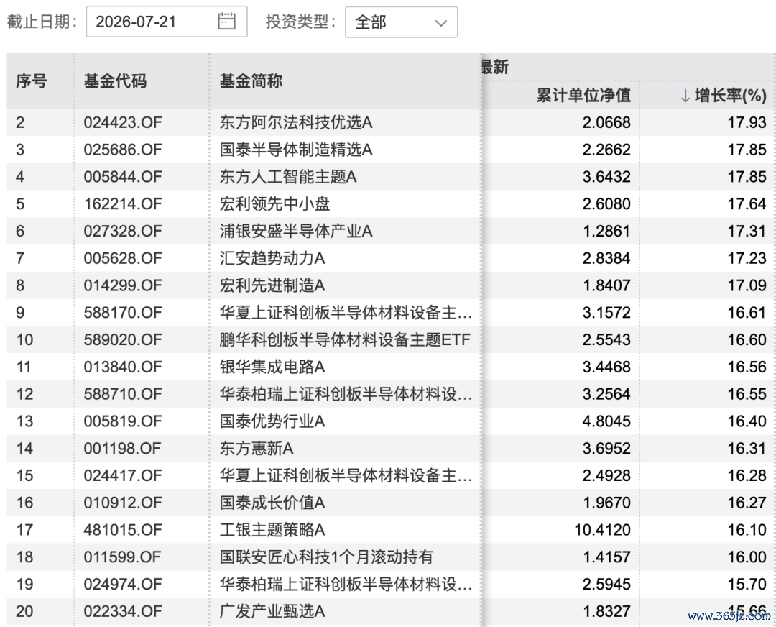
Task: Open fund 鹏华科创板半导体材料设备主题ETF
Action: [x=345, y=340]
